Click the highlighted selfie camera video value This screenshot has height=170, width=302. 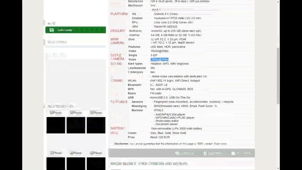tap(159, 59)
